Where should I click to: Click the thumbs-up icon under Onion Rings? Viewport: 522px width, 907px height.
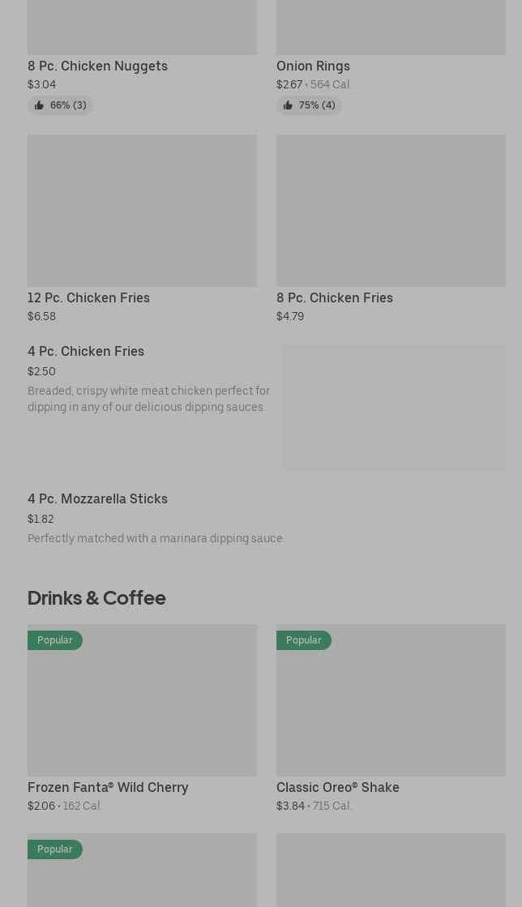click(x=288, y=105)
